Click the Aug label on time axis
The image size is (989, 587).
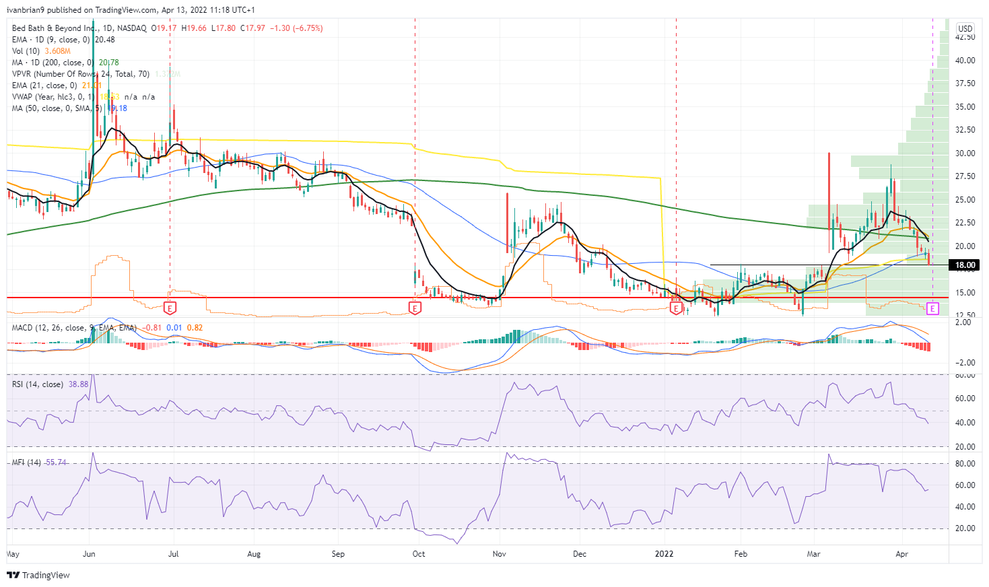click(254, 554)
